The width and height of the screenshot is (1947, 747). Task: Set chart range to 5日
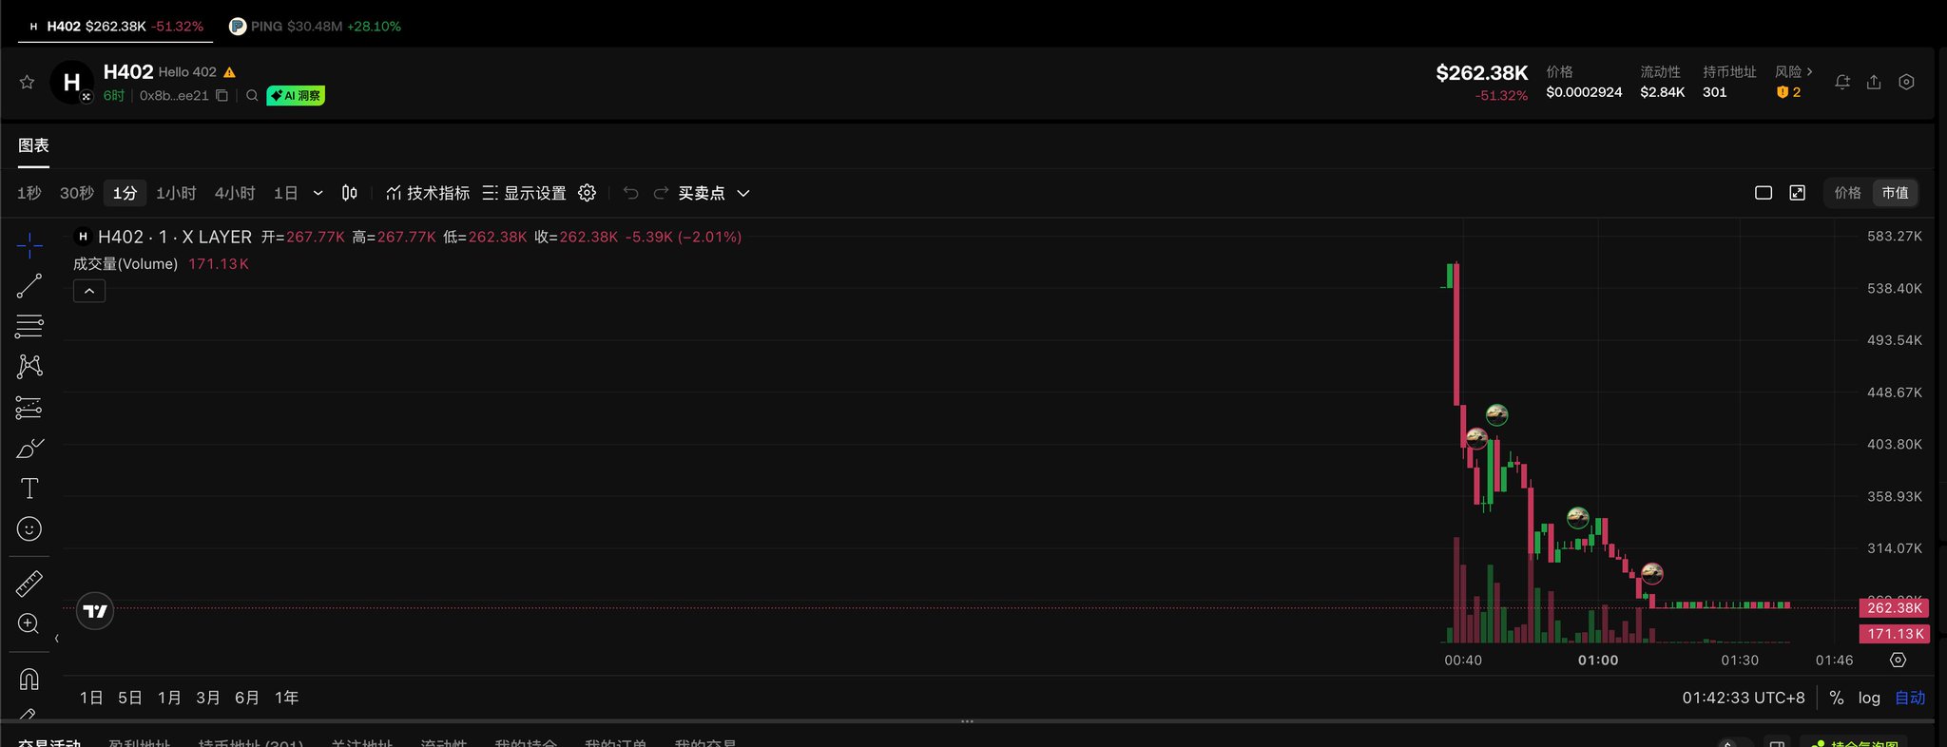130,698
